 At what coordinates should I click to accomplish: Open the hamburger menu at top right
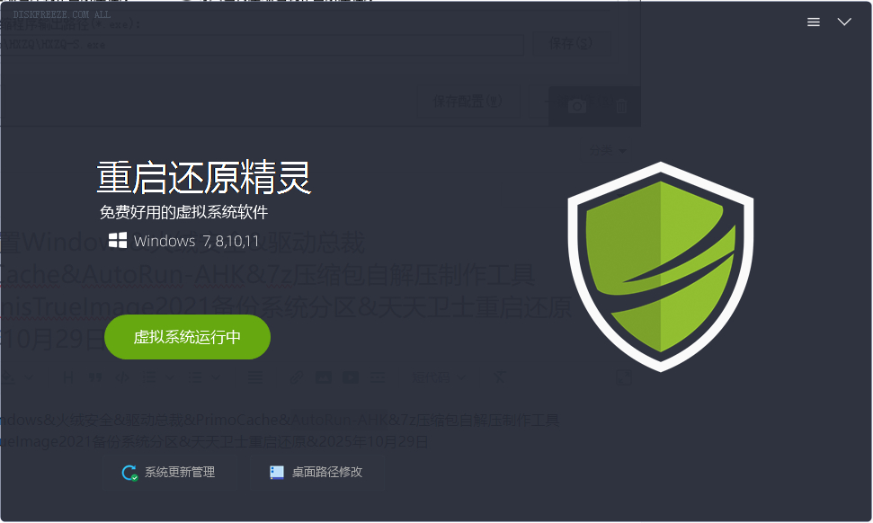tap(814, 22)
